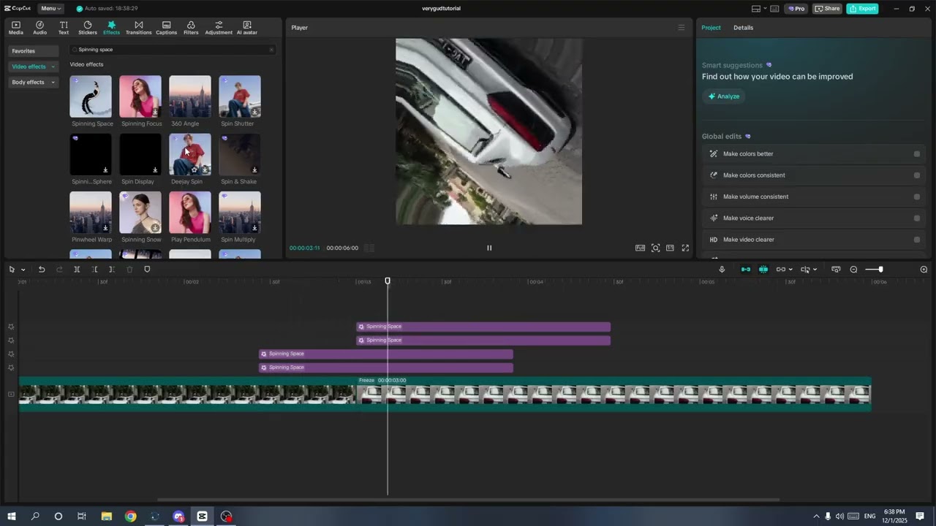This screenshot has width=936, height=526.
Task: Open the Audio panel
Action: click(x=39, y=28)
